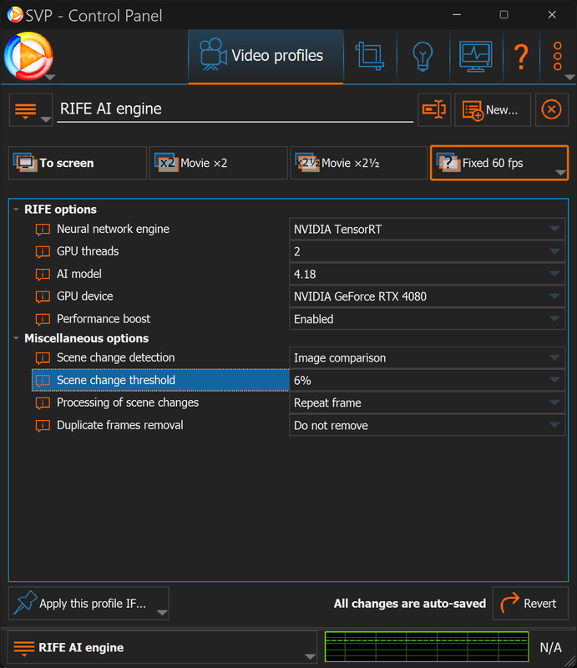Viewport: 577px width, 668px height.
Task: Open the SVP main logo menu
Action: tap(29, 56)
